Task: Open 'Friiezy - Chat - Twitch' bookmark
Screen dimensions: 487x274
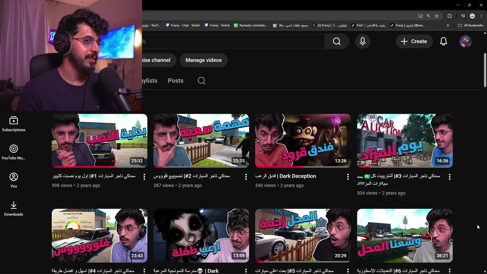Action: [183, 25]
